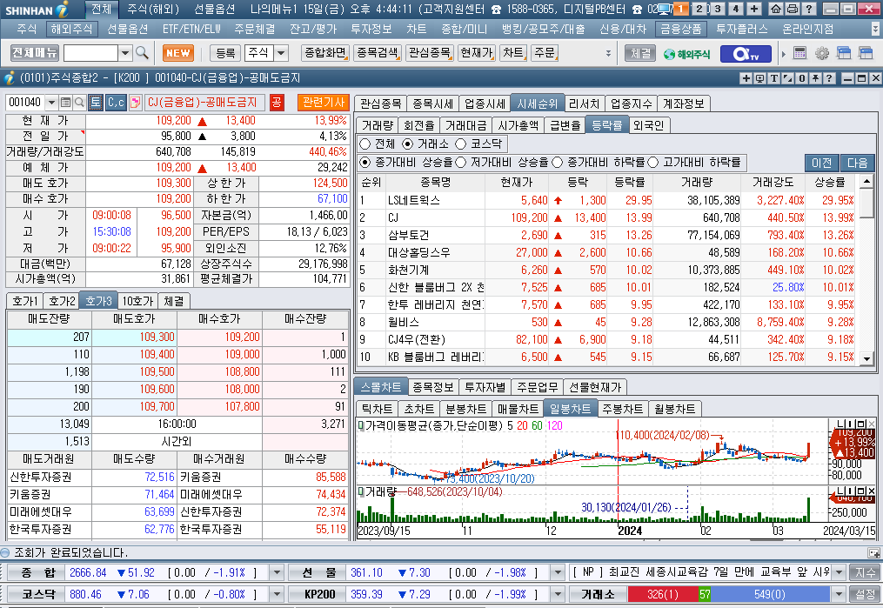Click ranking list scrollbar down arrow
Image resolution: width=883 pixels, height=608 pixels.
tap(866, 358)
